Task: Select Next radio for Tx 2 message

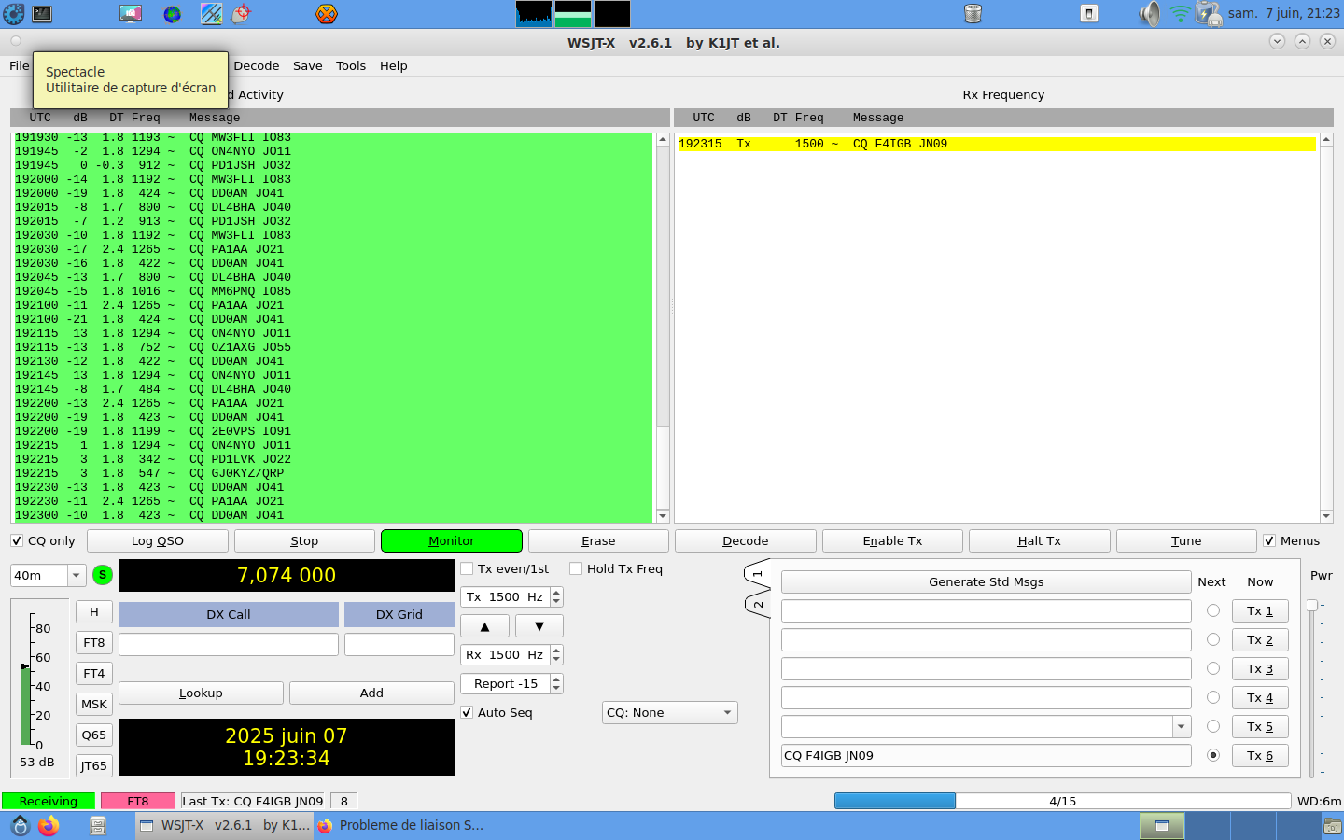Action: [x=1213, y=639]
